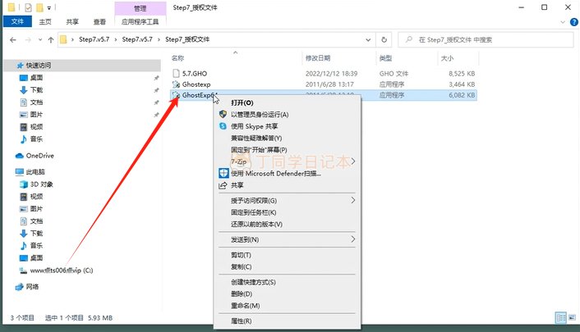Open OneDrive in the navigation pane
Viewport: 580px width, 332px height.
coord(39,155)
